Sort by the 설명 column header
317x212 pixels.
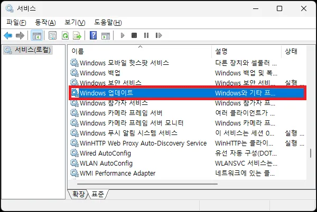(246, 51)
